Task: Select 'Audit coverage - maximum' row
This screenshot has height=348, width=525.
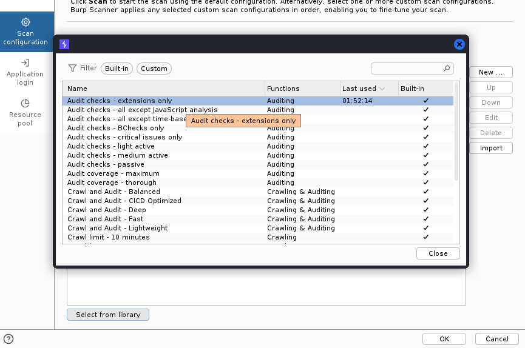Action: (258, 173)
